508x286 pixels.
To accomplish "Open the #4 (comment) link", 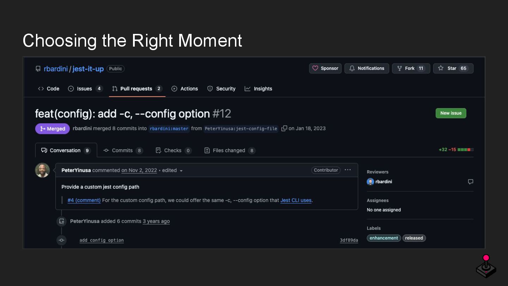I will pyautogui.click(x=84, y=200).
